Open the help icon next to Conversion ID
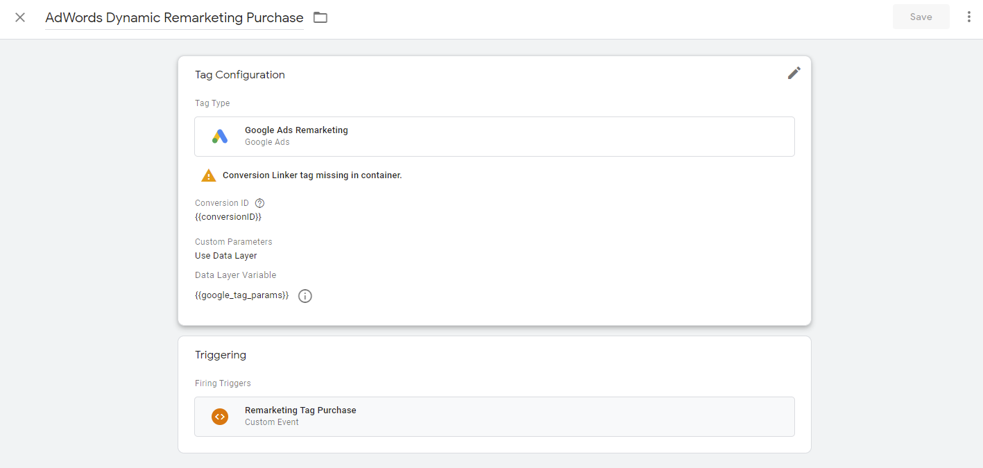 pyautogui.click(x=260, y=203)
